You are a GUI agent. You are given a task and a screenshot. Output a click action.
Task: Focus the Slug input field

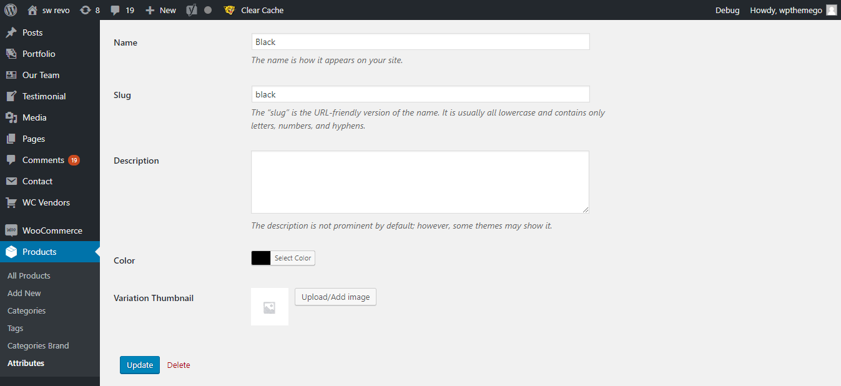420,94
